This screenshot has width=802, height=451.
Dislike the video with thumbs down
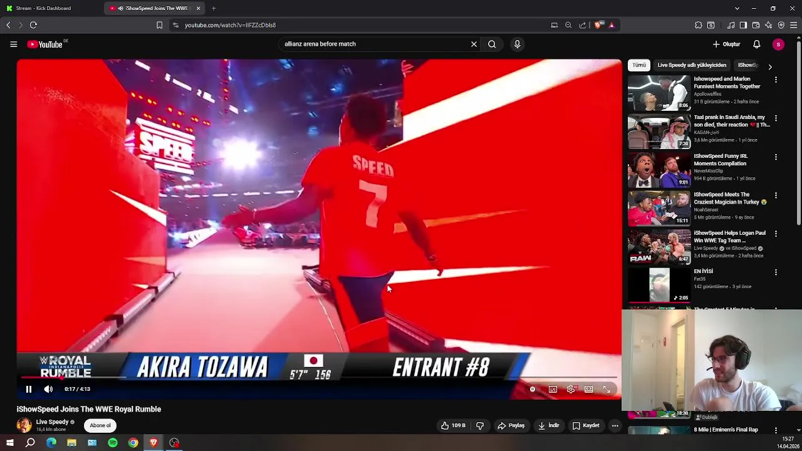coord(480,425)
